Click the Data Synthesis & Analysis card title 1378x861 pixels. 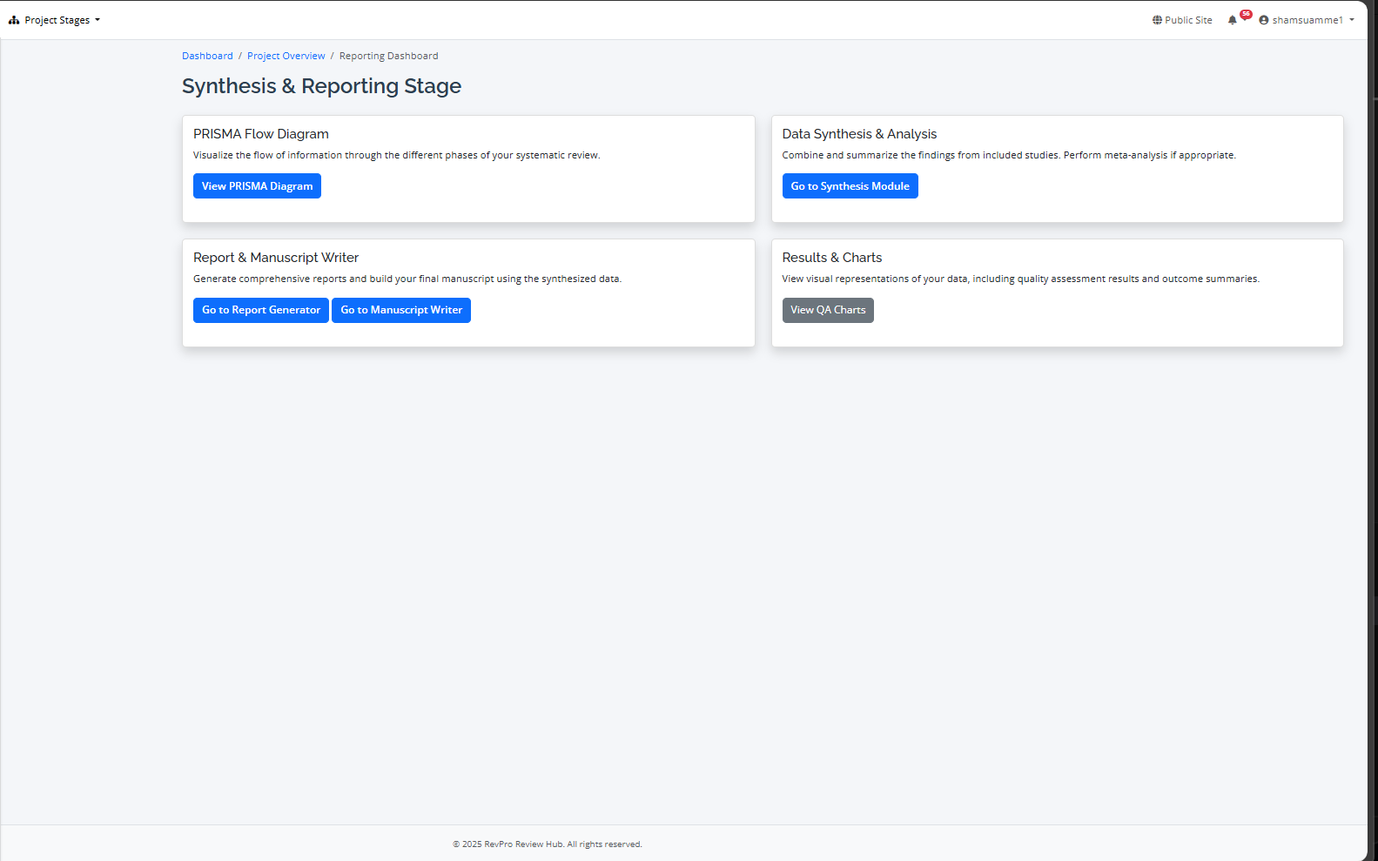(x=859, y=134)
